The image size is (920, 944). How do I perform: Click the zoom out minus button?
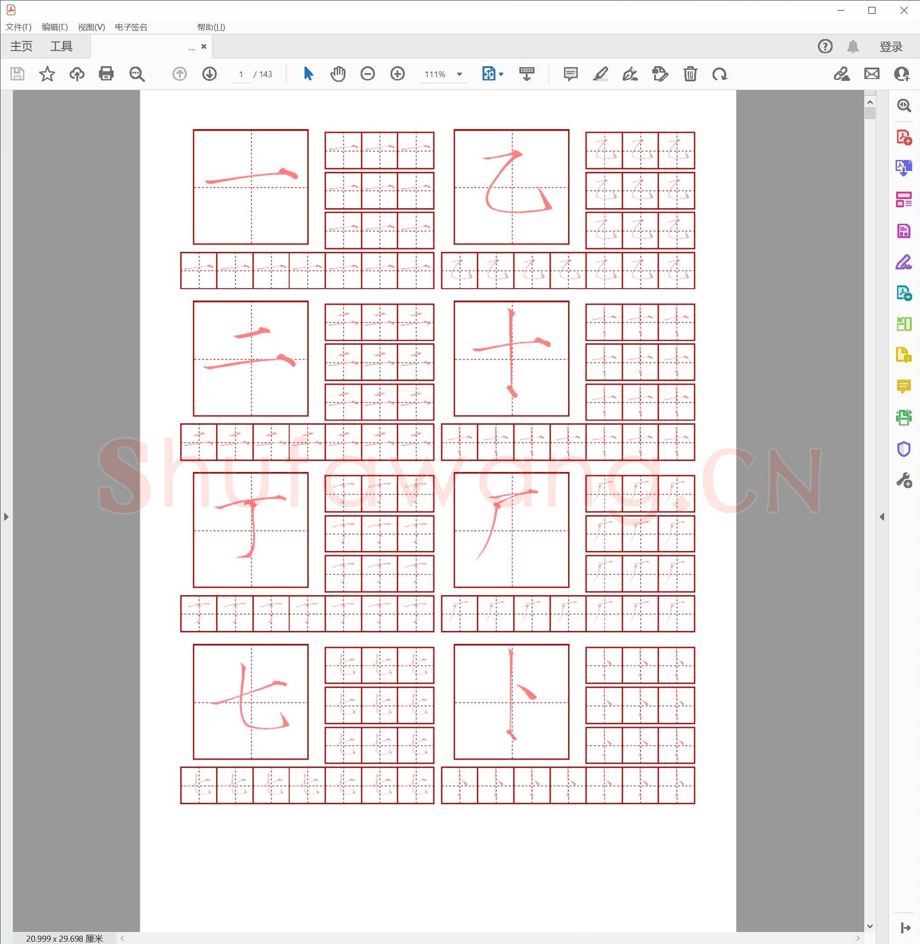[x=368, y=74]
